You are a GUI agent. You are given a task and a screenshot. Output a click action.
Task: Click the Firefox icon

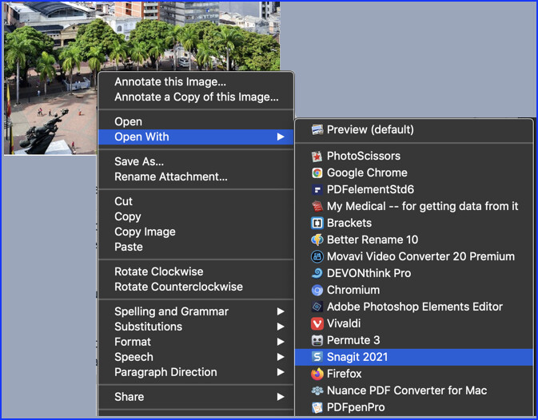coord(317,374)
